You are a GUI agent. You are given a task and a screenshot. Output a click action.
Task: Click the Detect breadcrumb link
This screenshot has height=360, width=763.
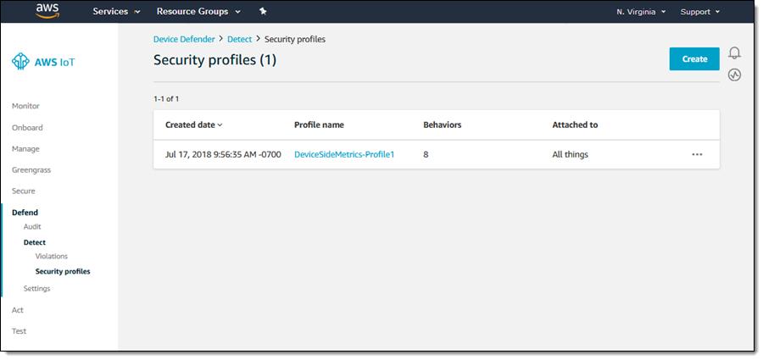pos(239,39)
